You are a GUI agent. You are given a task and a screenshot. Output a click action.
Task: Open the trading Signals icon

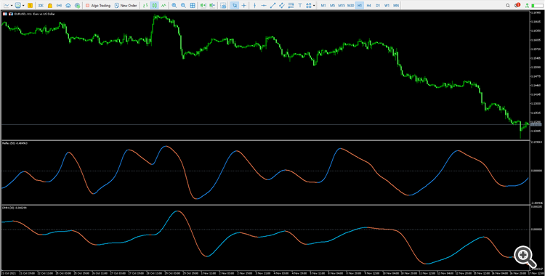point(59,6)
